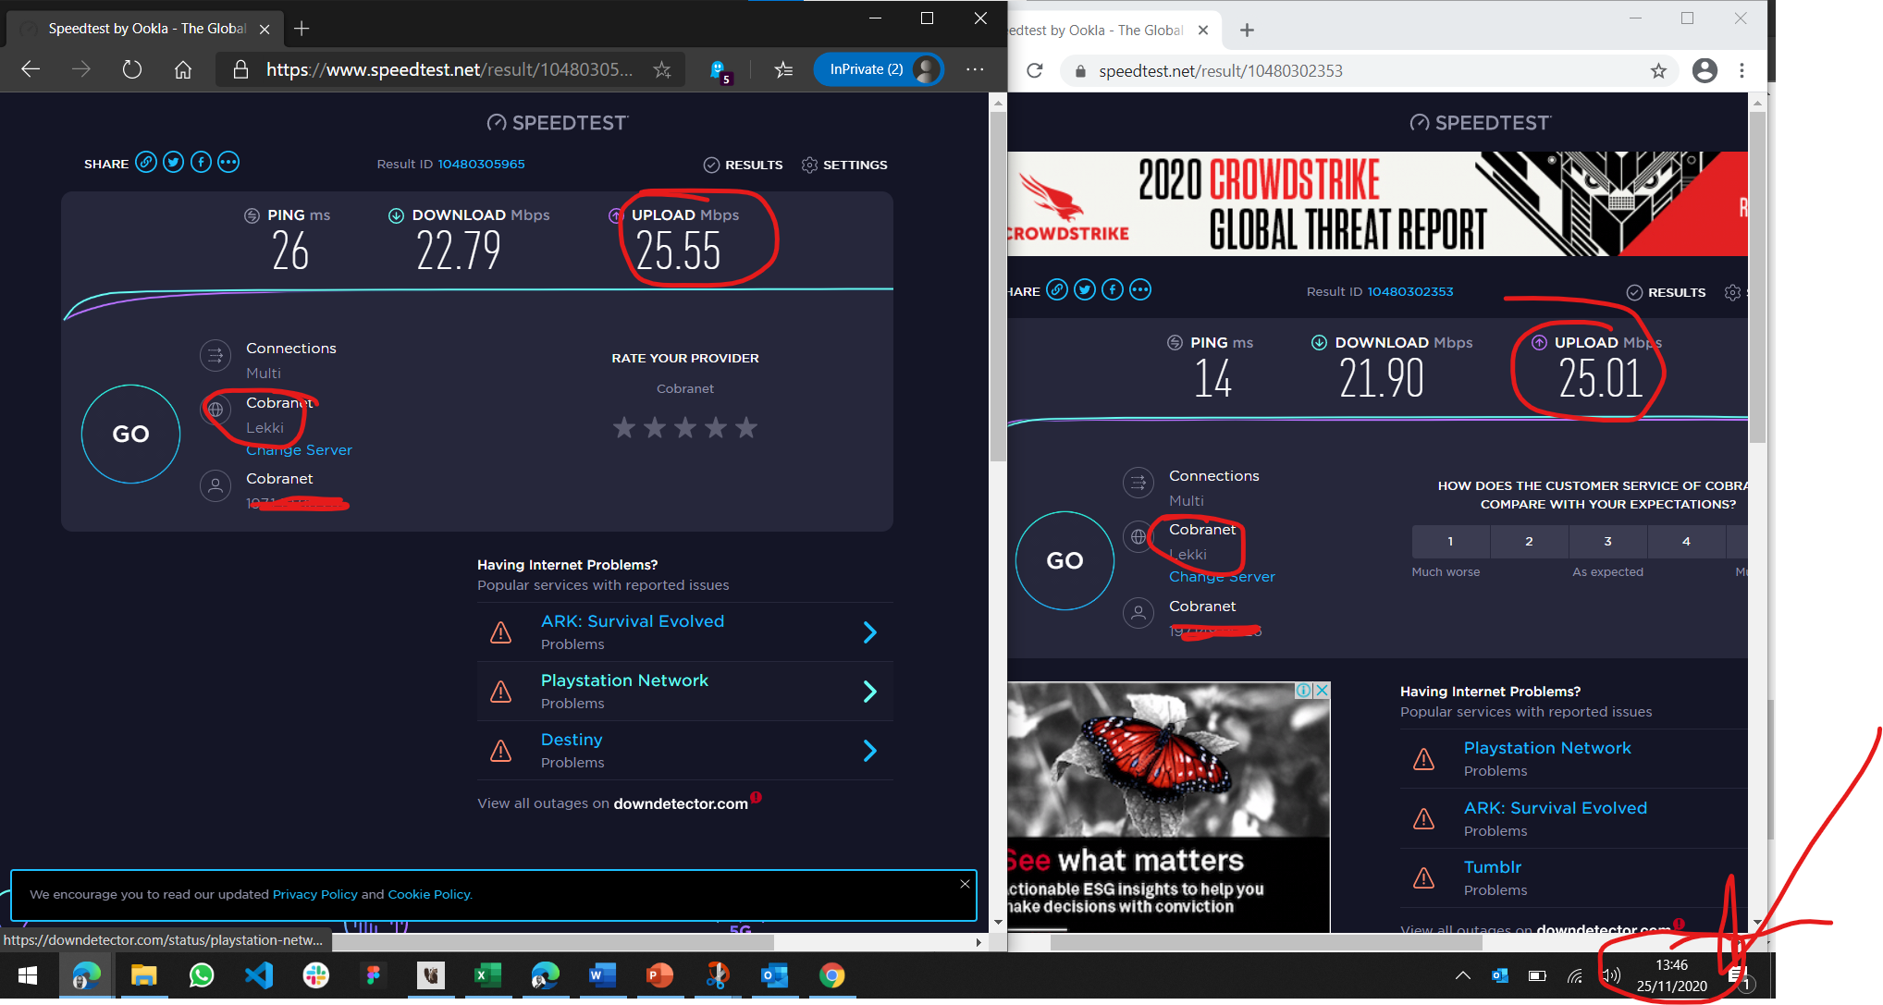Copy link share icon in right window
The width and height of the screenshot is (1883, 1005).
coord(1057,290)
